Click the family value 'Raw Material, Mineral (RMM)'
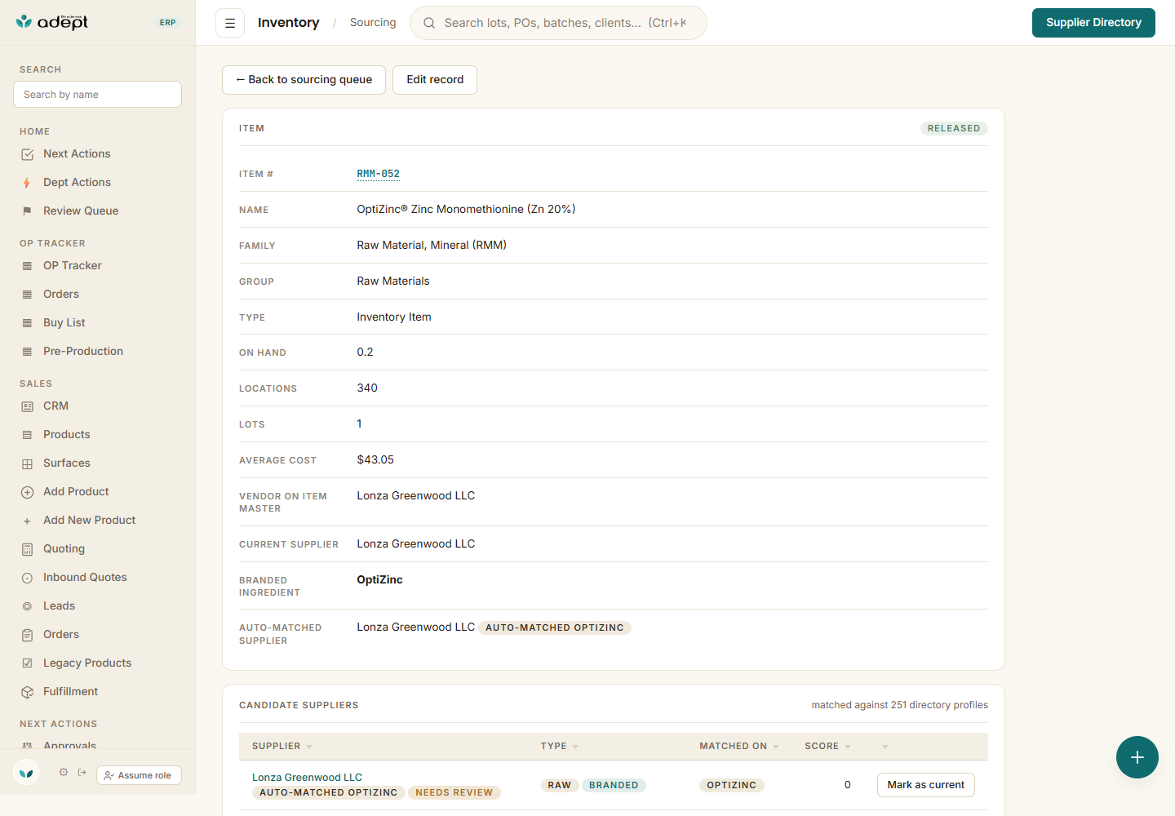This screenshot has height=816, width=1175. [432, 246]
